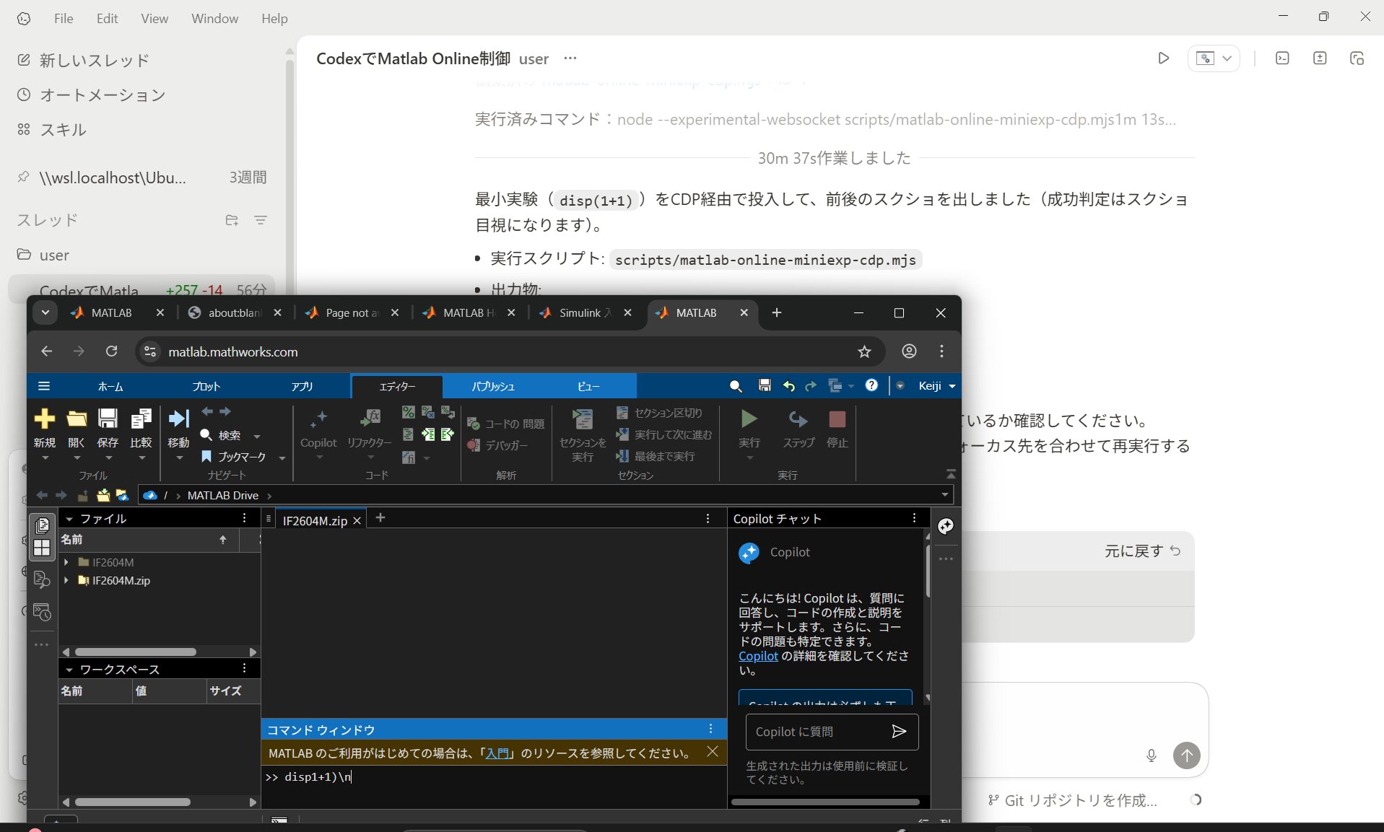Viewport: 1384px width, 832px height.
Task: Open the Keiji user dropdown
Action: tap(936, 386)
